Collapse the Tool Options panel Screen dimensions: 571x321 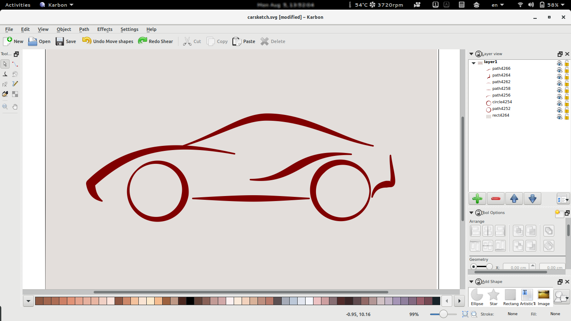tap(471, 212)
